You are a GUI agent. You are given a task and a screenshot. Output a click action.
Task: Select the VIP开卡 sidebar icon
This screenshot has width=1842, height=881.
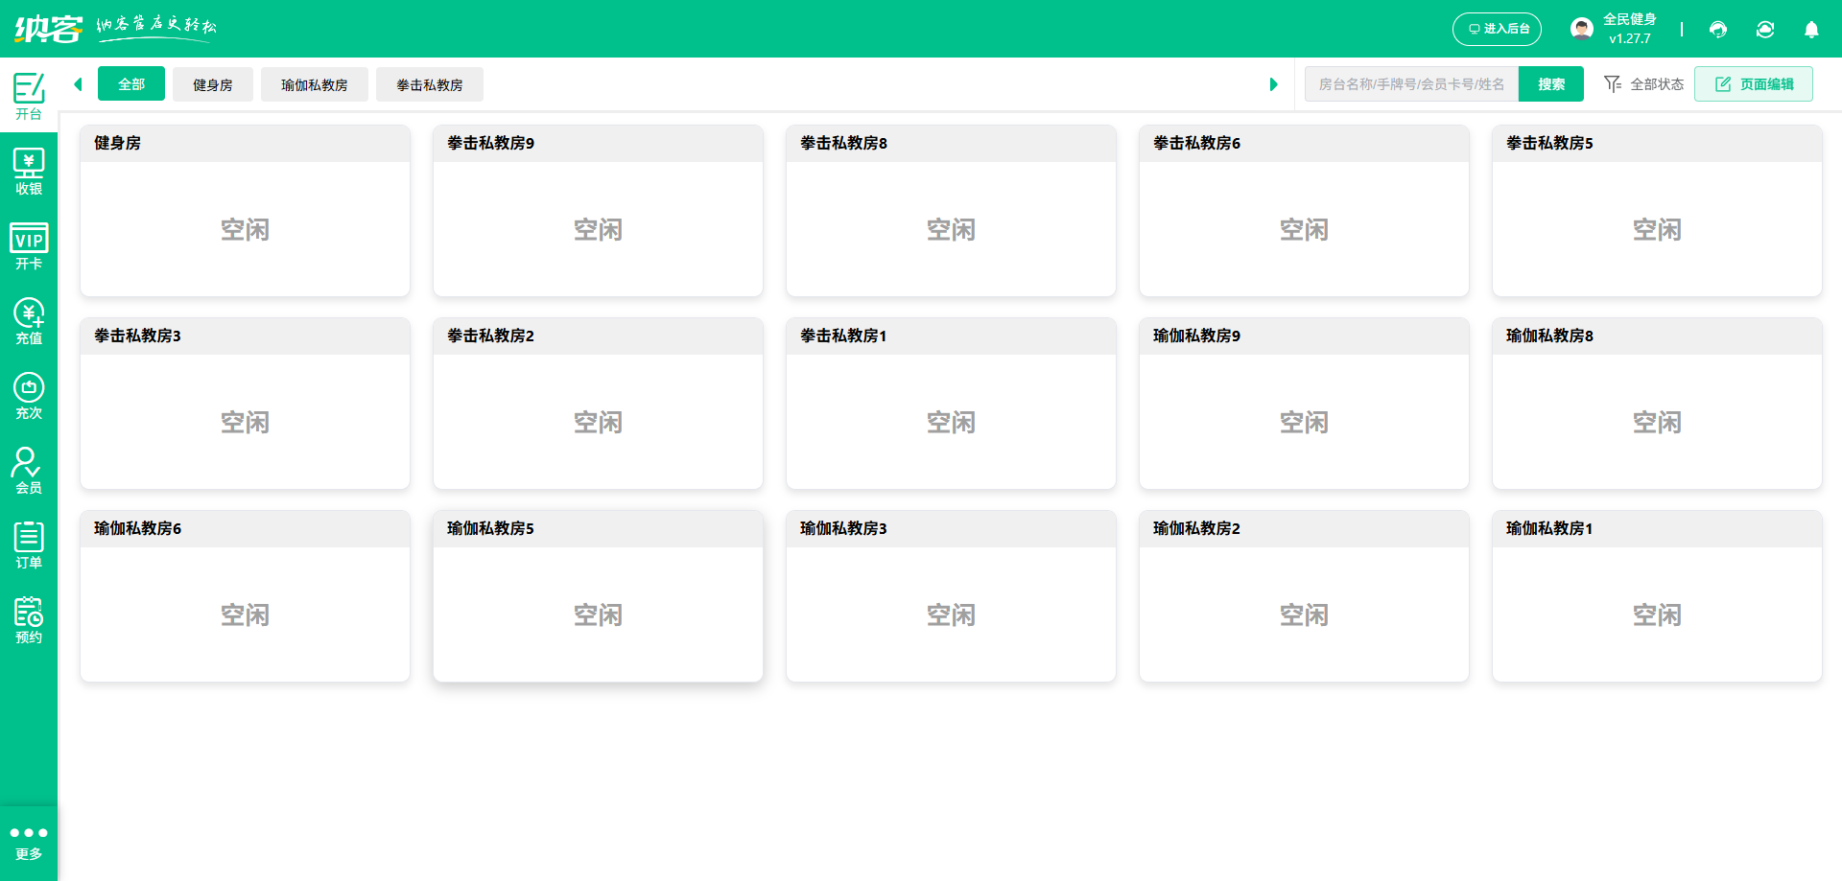29,246
